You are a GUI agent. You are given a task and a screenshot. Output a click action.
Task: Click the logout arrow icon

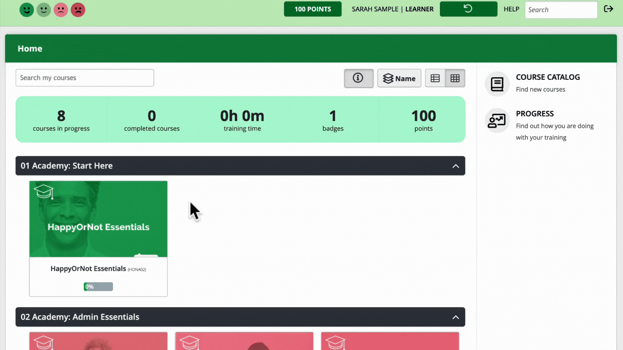[x=608, y=9]
